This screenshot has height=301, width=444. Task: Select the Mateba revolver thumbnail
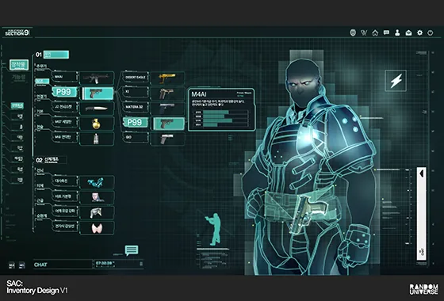pyautogui.click(x=167, y=109)
